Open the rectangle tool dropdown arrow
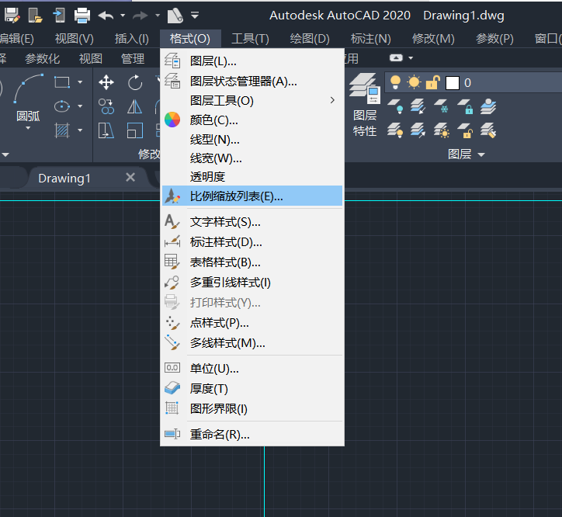This screenshot has height=517, width=562. (80, 82)
